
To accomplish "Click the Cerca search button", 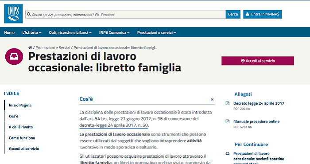I will 233,14.
